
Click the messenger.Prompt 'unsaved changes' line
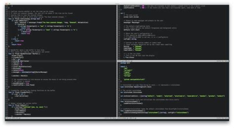click(x=51, y=22)
